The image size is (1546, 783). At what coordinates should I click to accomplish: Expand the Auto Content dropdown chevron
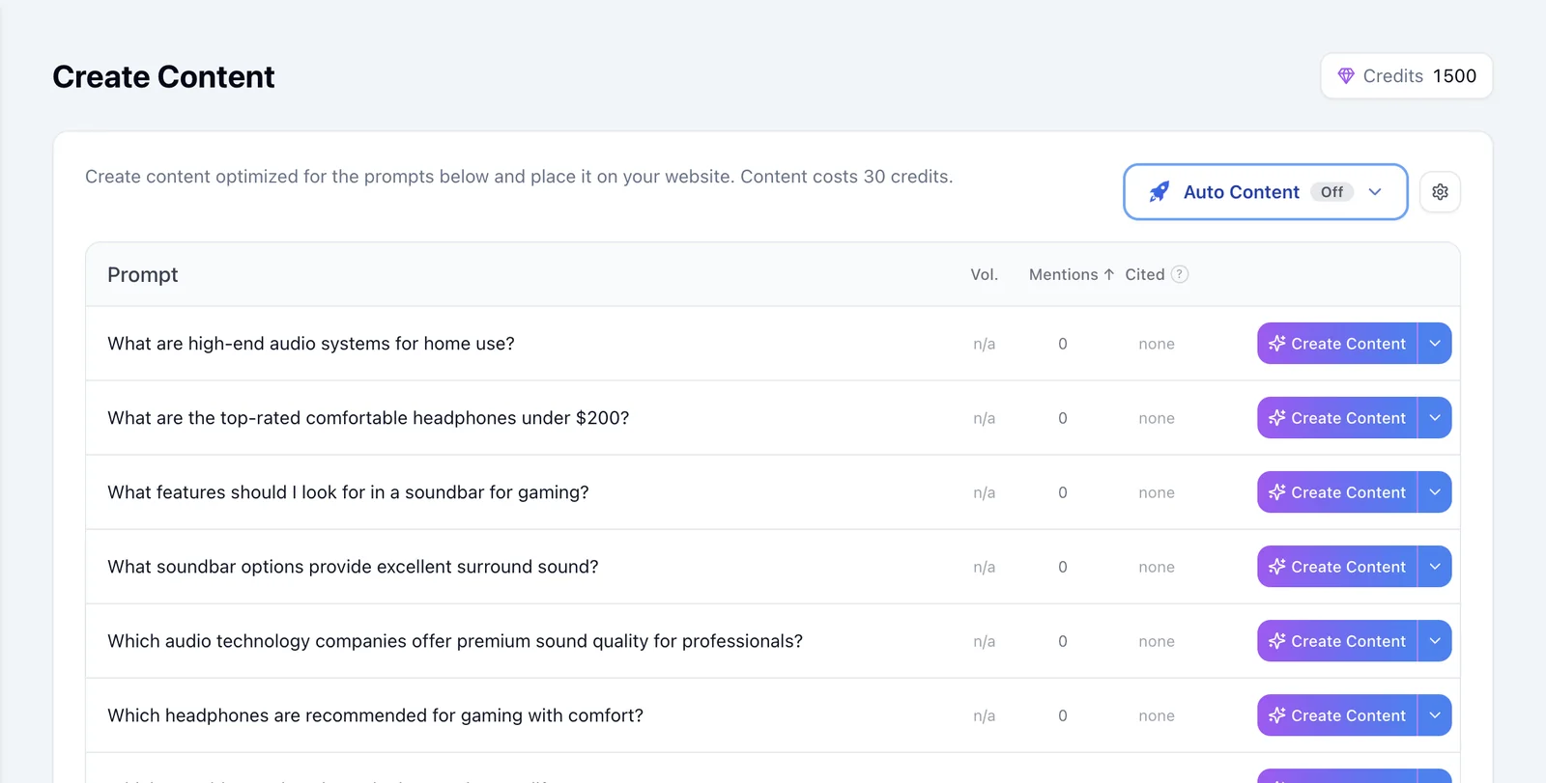pyautogui.click(x=1375, y=192)
